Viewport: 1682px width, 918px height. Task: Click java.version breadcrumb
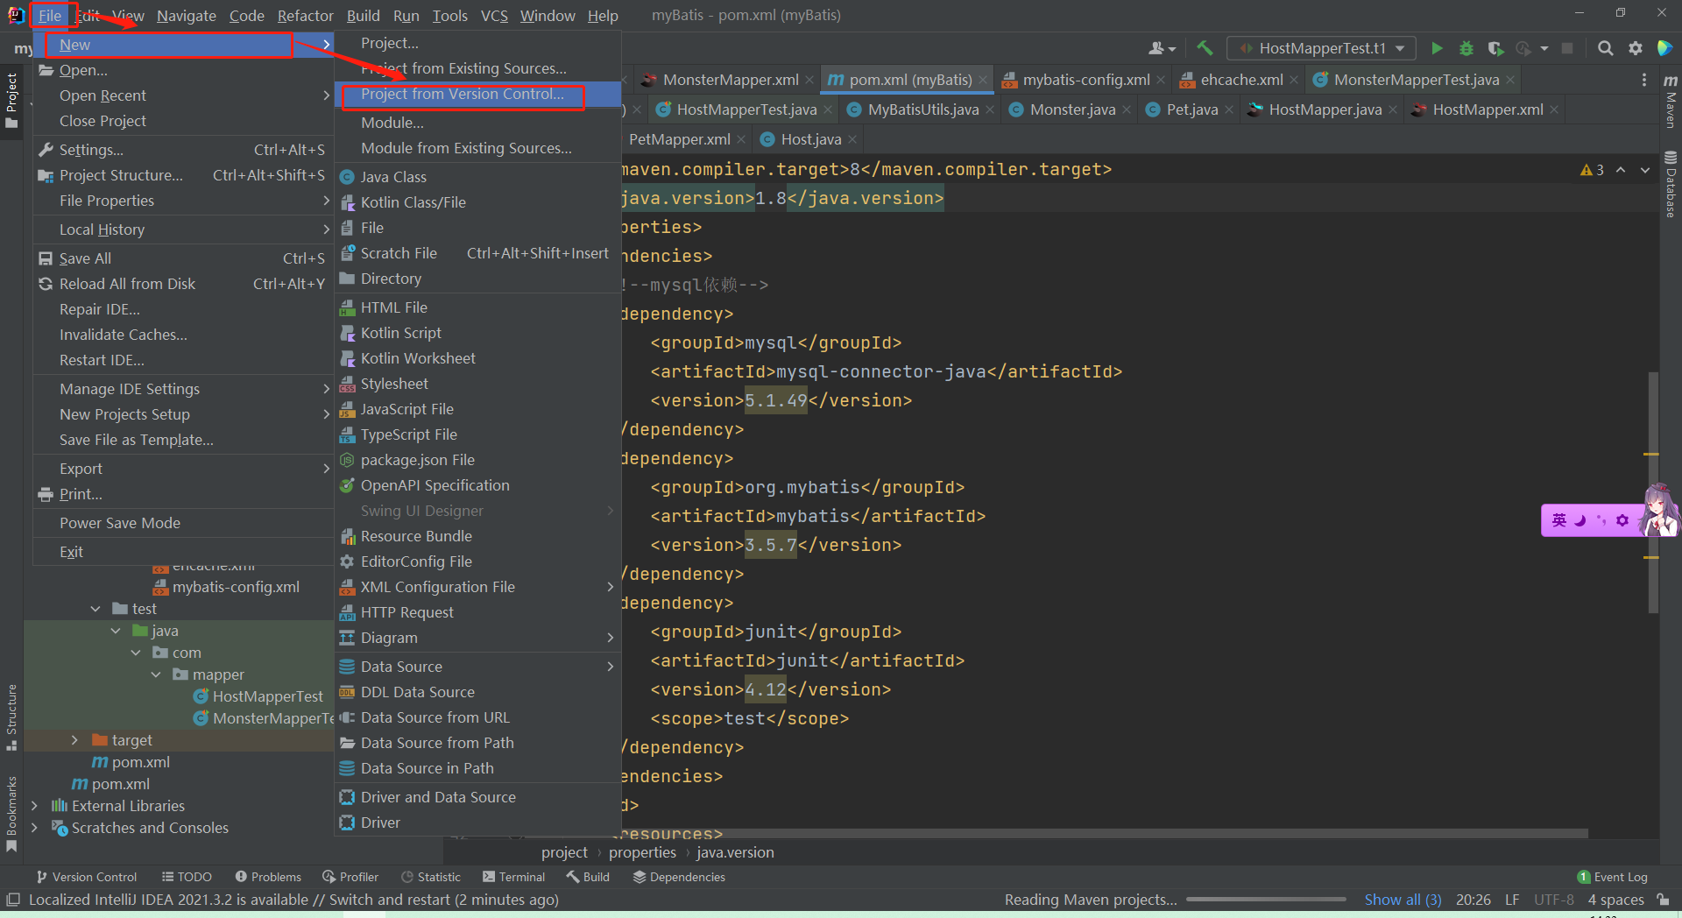(735, 852)
